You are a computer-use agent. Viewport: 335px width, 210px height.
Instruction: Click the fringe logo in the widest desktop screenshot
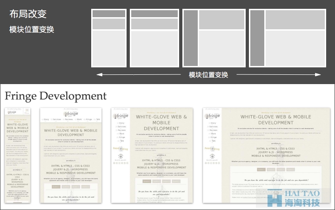(x=212, y=116)
